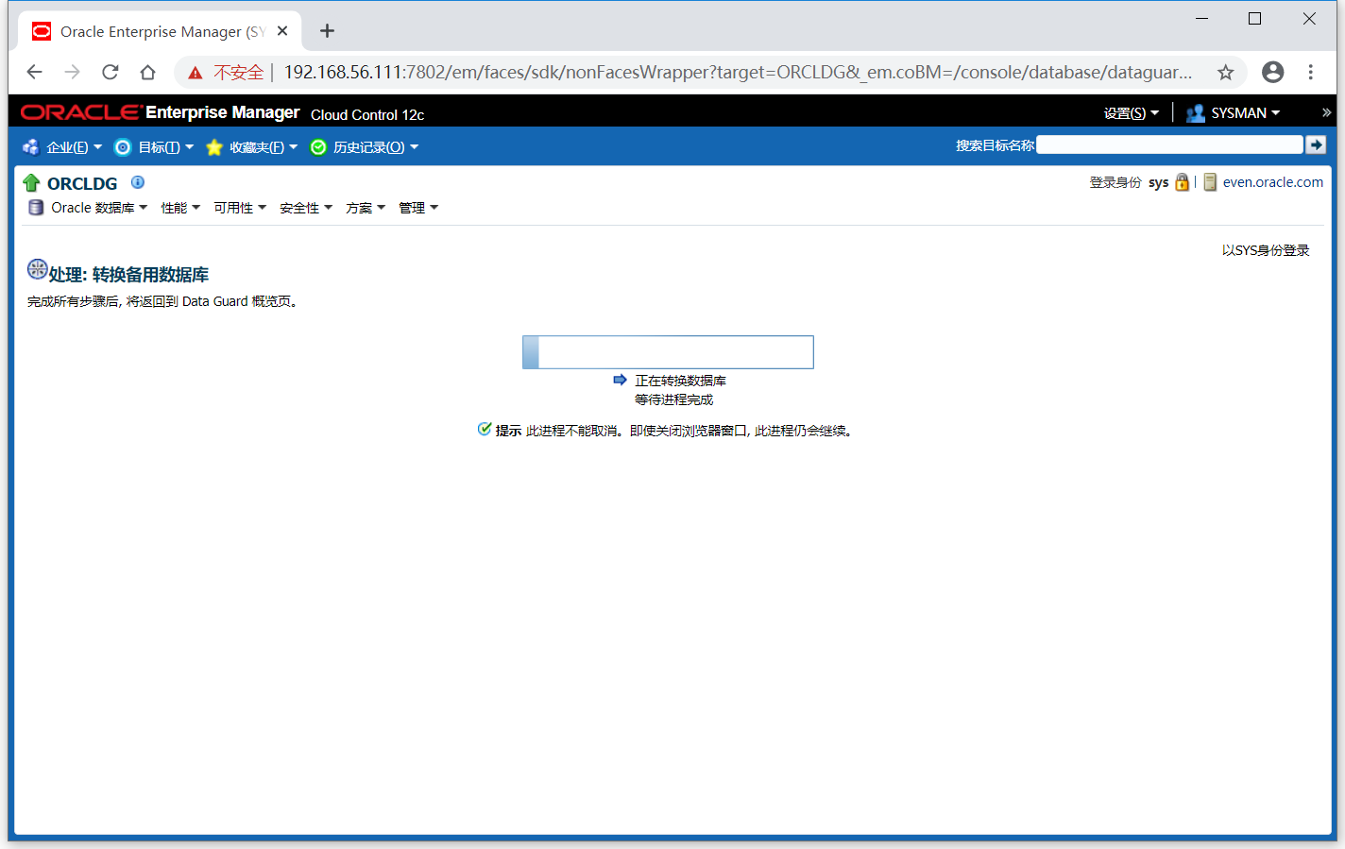Click the browser back arrow
The image size is (1345, 849).
tap(35, 72)
